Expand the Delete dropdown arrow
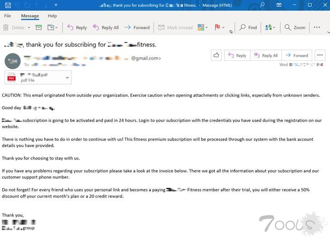This screenshot has height=239, width=330. click(29, 27)
